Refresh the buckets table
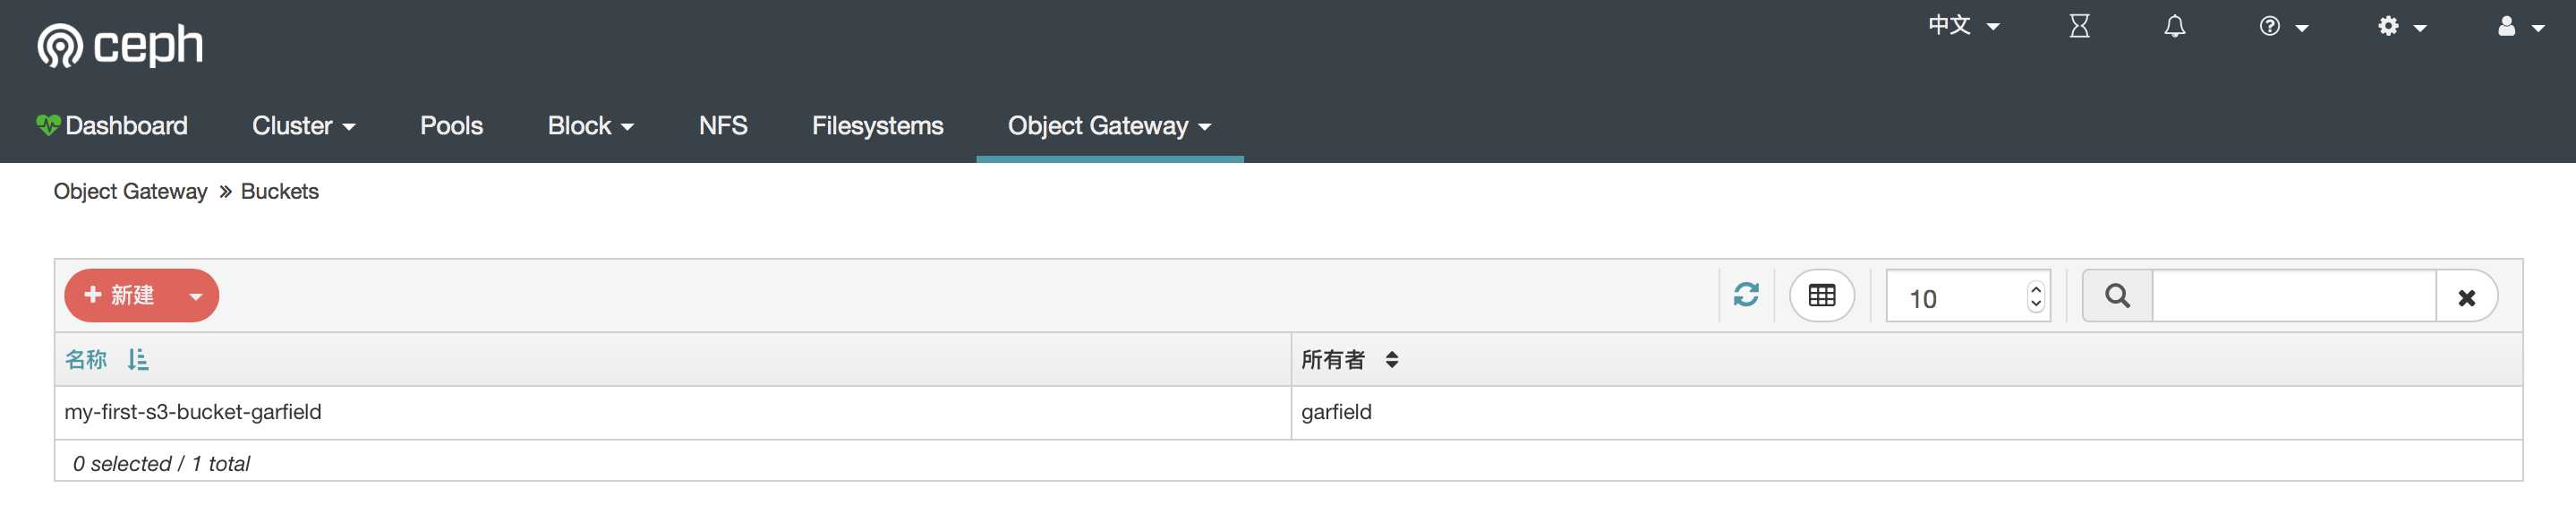 1746,295
